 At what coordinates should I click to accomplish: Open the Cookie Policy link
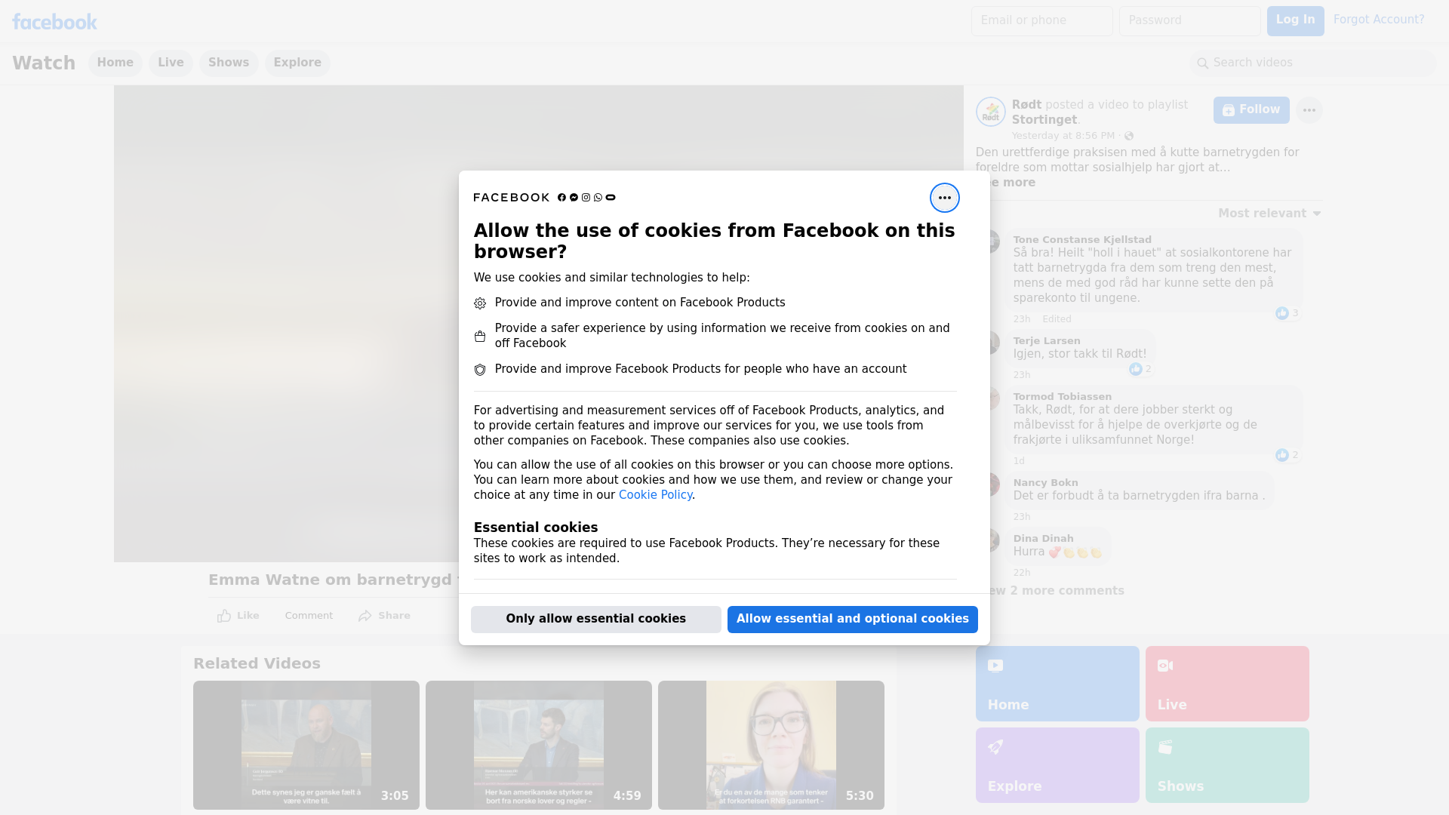[655, 495]
